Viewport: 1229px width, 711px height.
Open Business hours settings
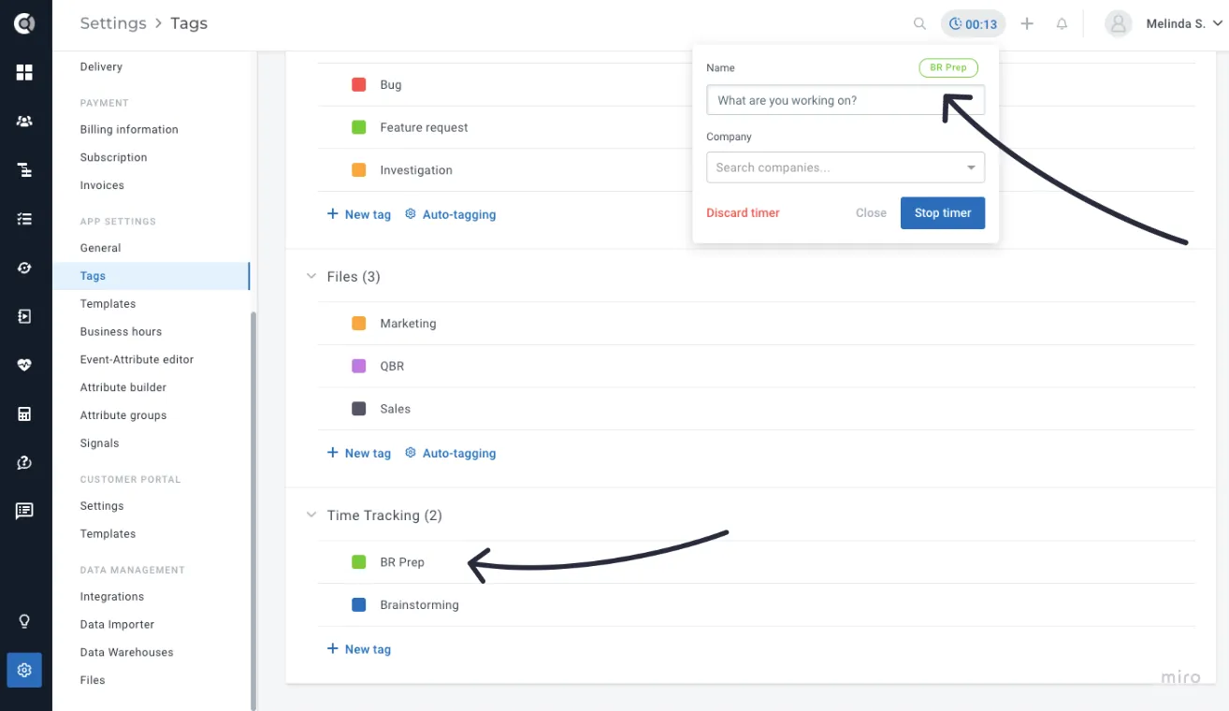tap(121, 331)
